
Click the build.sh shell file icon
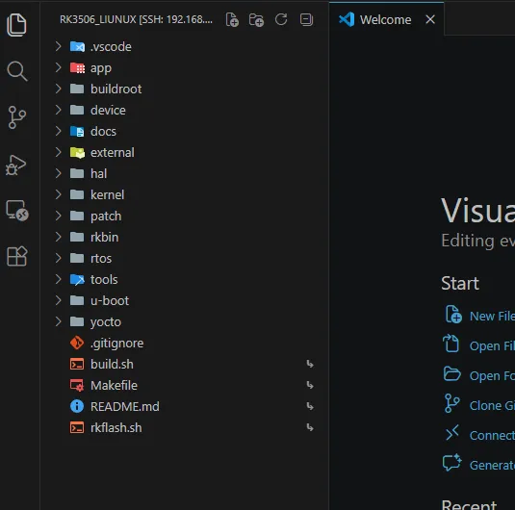click(77, 364)
